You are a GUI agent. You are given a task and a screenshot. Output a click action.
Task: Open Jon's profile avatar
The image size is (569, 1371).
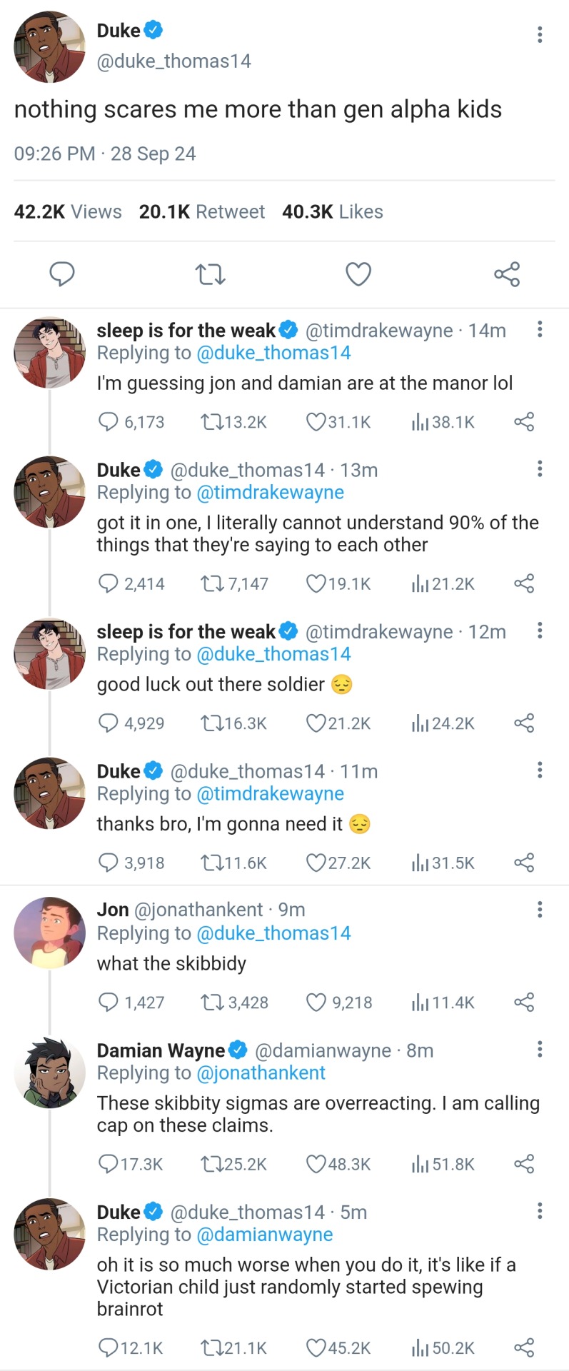[50, 933]
